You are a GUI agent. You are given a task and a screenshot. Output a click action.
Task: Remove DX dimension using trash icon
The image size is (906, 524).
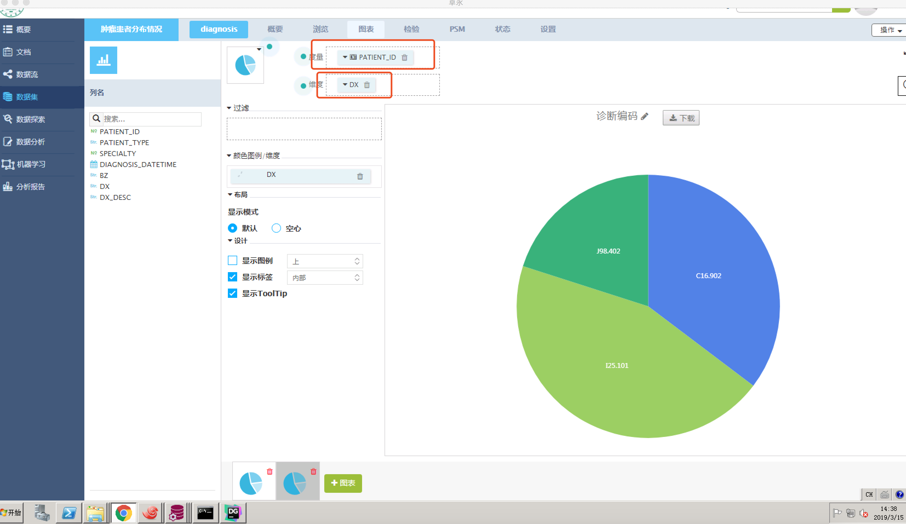(x=367, y=85)
